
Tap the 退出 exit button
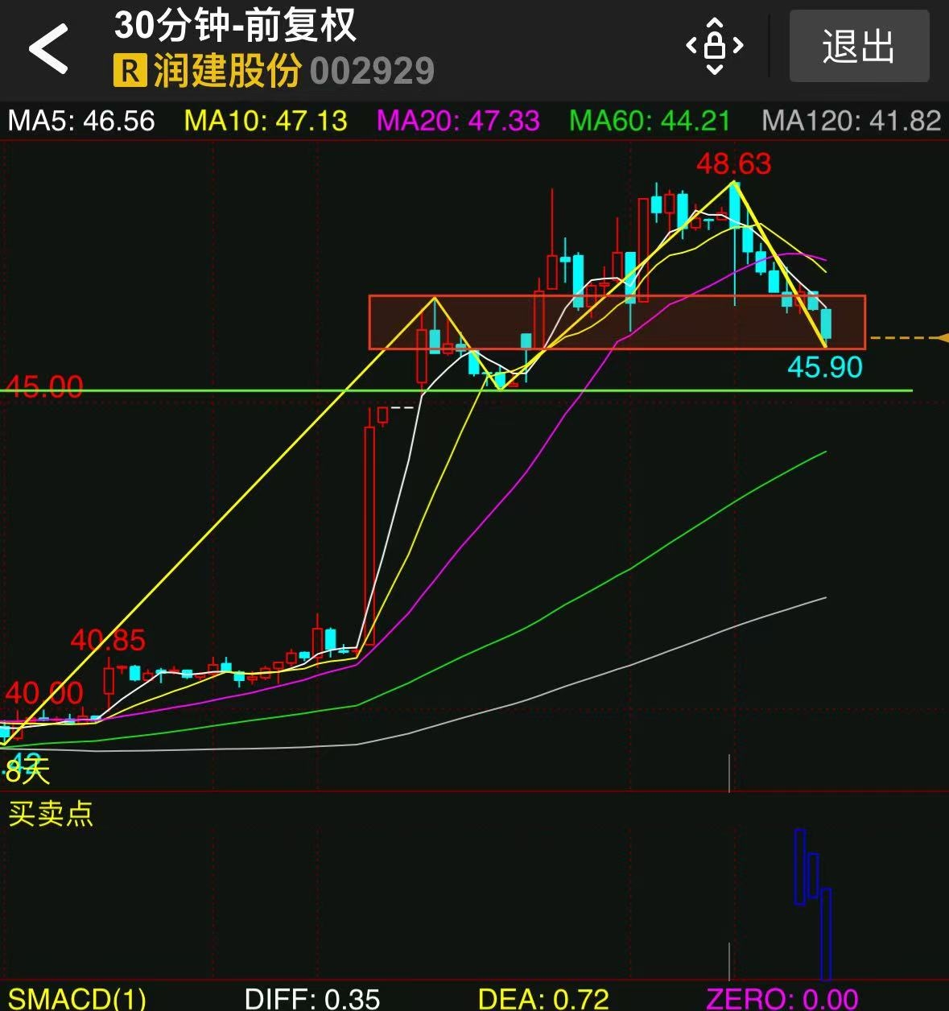pos(859,46)
